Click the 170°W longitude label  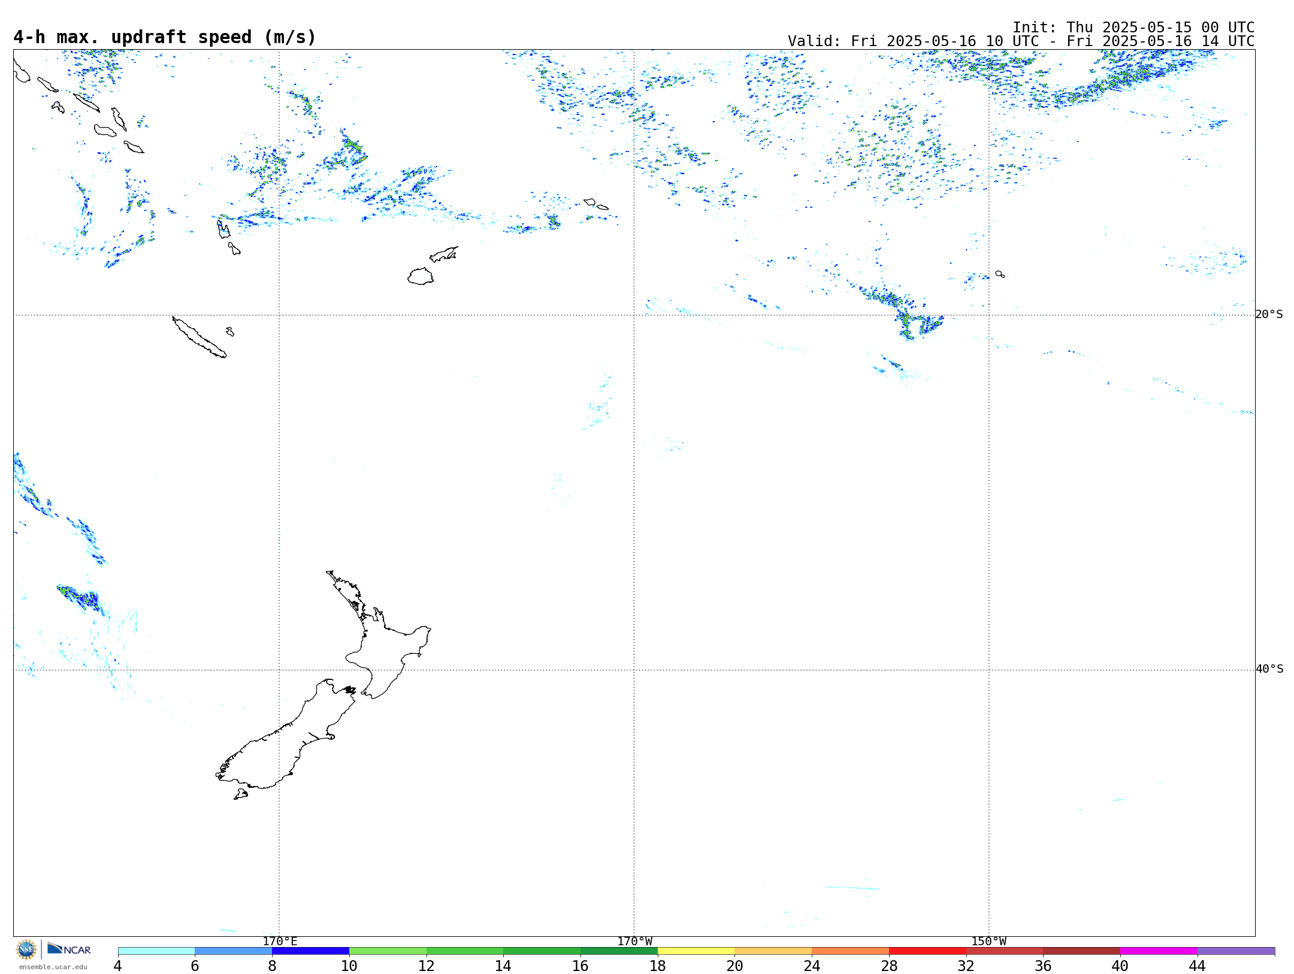[635, 941]
